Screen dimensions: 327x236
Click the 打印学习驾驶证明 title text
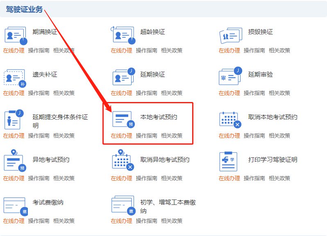coord(273,160)
